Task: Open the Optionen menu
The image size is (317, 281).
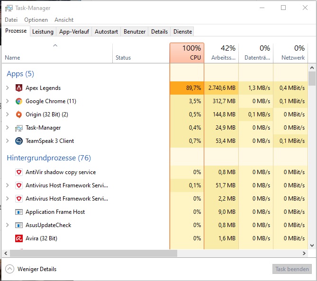Action: click(x=36, y=20)
